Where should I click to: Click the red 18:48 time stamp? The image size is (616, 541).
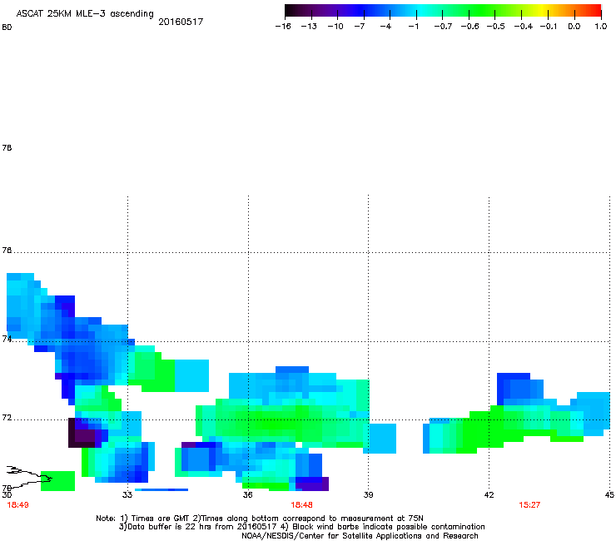click(x=301, y=505)
